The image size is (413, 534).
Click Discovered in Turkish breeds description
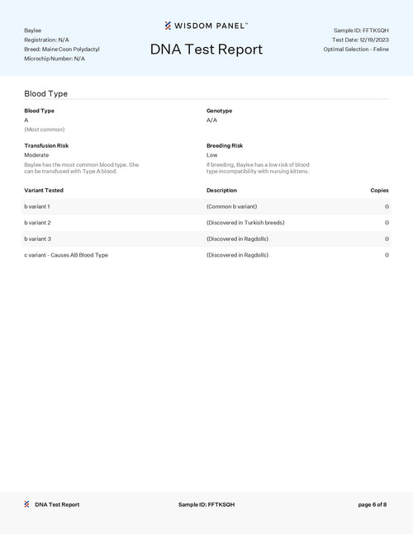coord(245,223)
